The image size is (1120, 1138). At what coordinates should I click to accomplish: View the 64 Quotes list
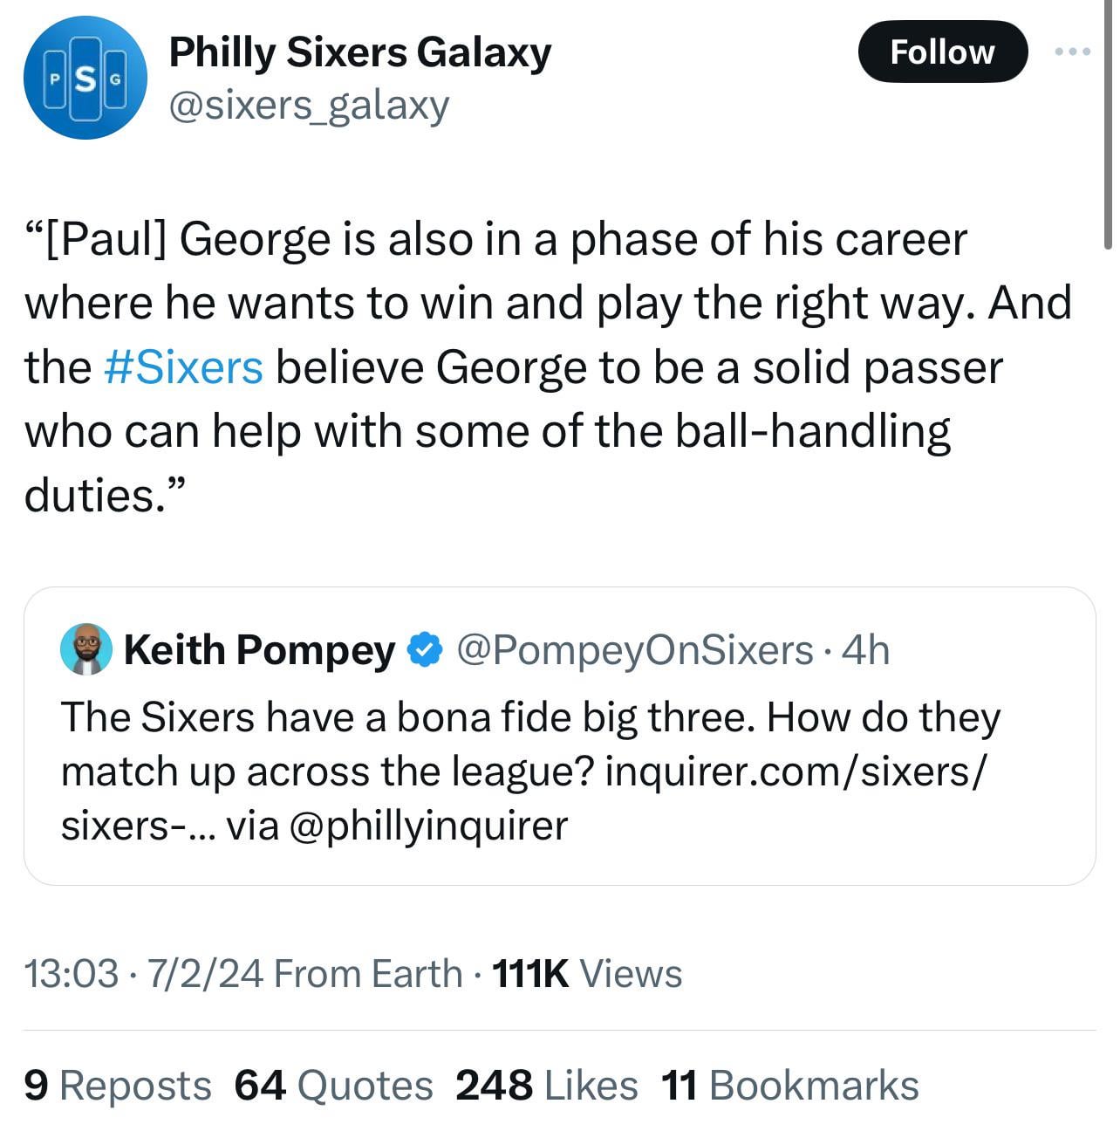[x=333, y=1086]
